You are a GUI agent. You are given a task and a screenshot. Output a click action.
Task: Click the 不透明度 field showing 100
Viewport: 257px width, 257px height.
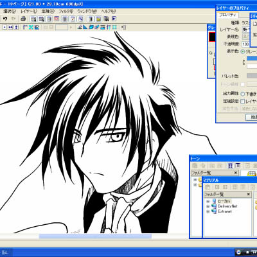[x=245, y=44]
